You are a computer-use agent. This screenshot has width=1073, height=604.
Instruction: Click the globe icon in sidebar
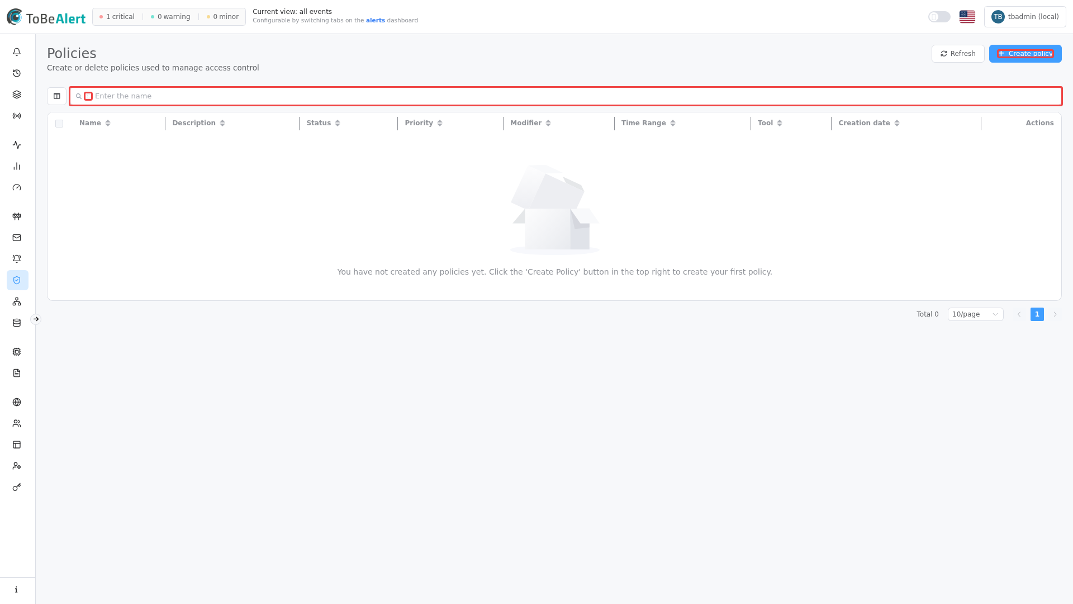click(x=17, y=402)
